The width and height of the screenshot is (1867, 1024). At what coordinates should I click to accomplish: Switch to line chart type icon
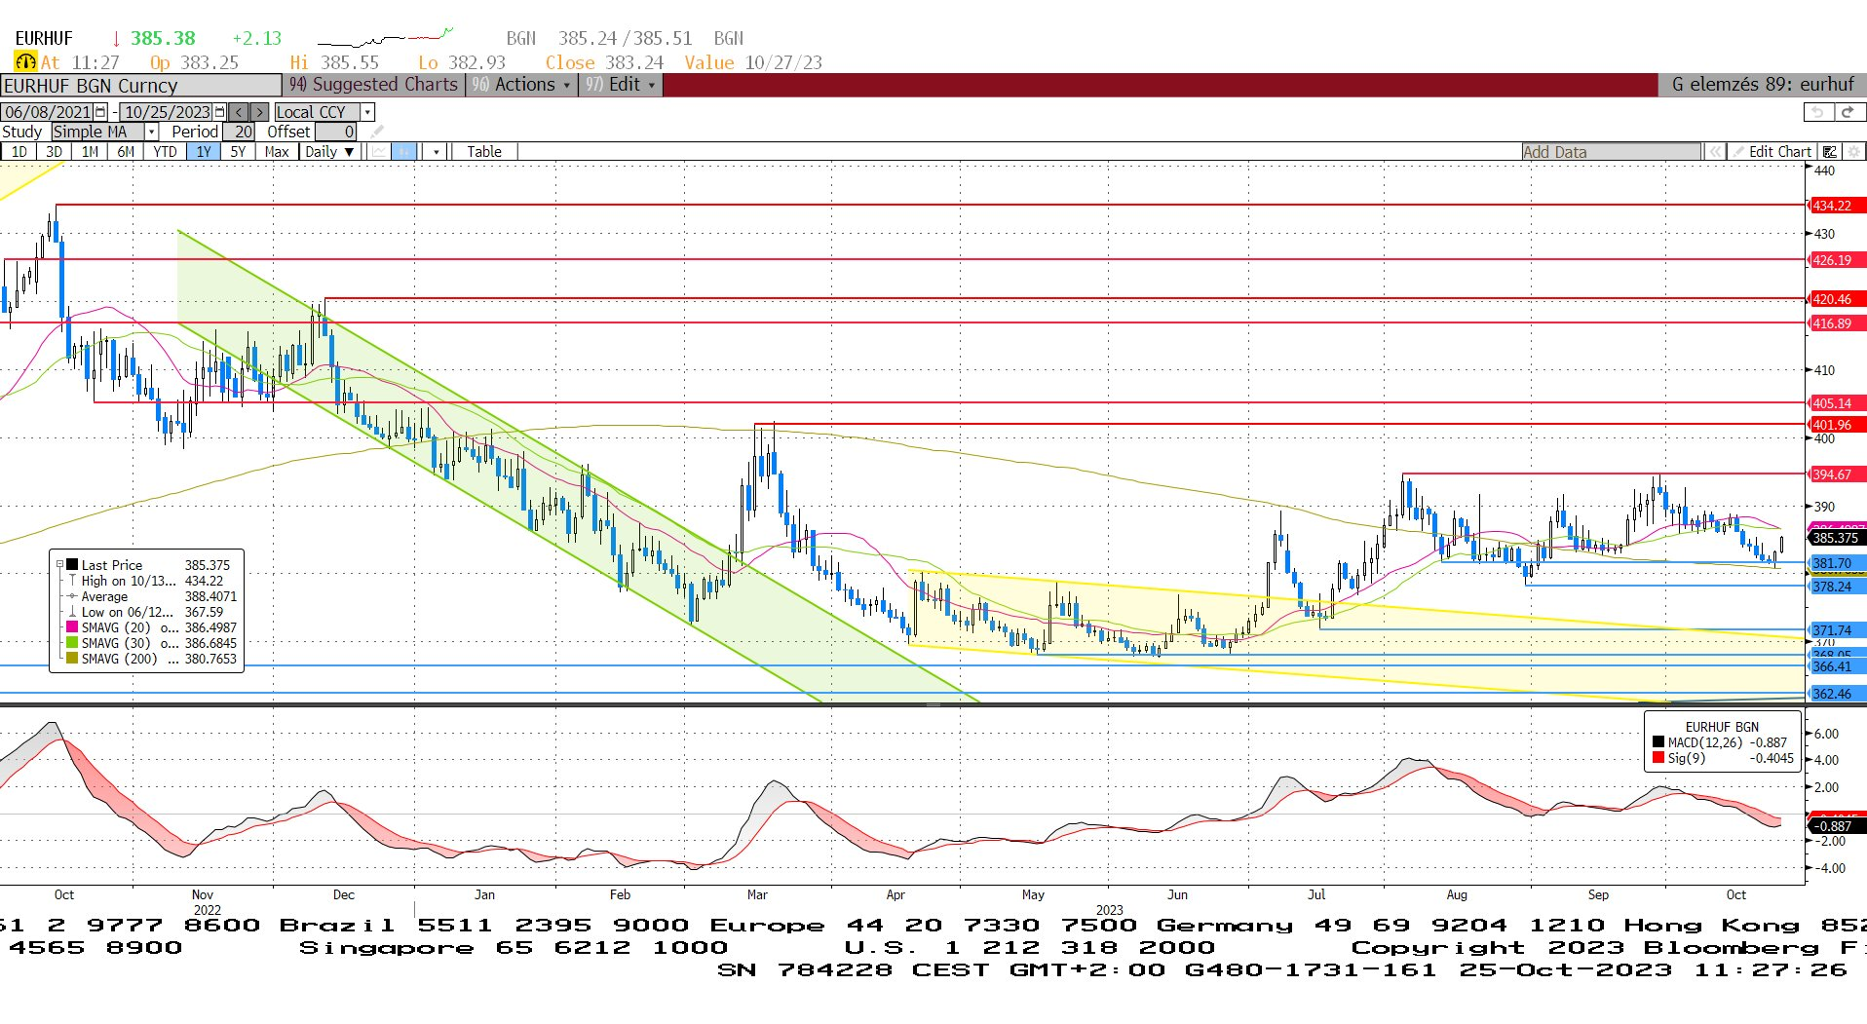[x=378, y=151]
